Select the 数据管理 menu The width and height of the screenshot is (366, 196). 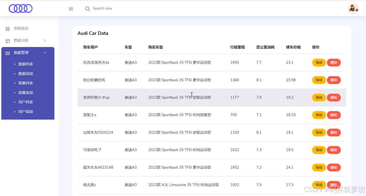21,53
